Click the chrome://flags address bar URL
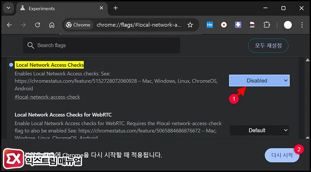Screen dimensions: 311x172 (x=139, y=25)
